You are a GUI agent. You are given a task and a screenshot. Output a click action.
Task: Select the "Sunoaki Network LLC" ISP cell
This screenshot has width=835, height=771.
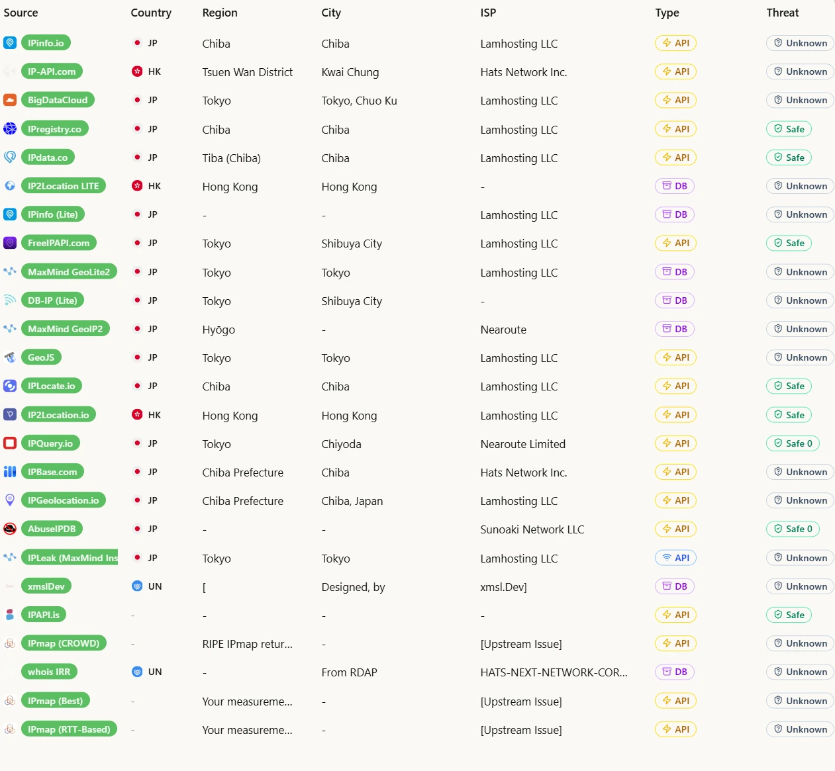(532, 529)
